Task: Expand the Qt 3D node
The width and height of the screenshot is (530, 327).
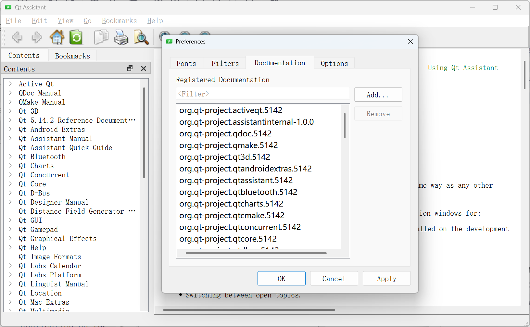Action: [10, 111]
